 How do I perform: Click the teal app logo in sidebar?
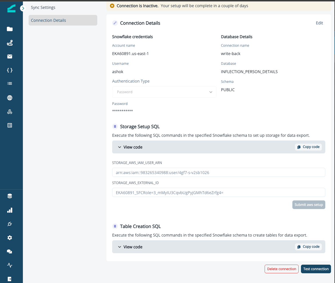[11, 9]
